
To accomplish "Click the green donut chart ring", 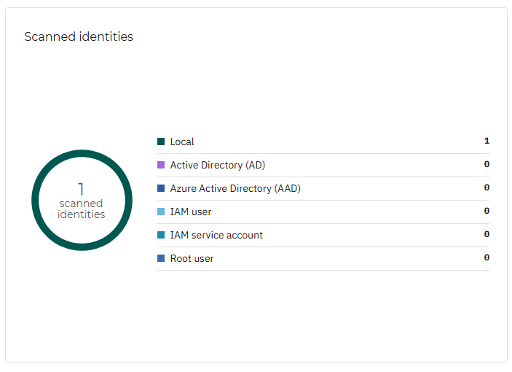I will point(82,153).
